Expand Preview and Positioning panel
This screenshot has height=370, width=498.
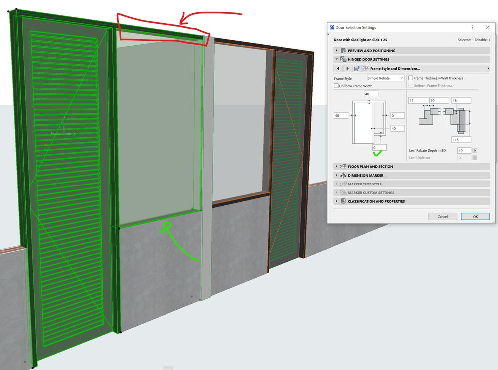point(336,50)
